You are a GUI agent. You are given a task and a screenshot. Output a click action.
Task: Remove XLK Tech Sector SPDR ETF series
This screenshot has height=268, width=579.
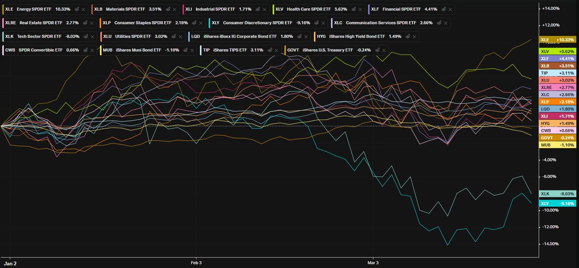pos(93,37)
